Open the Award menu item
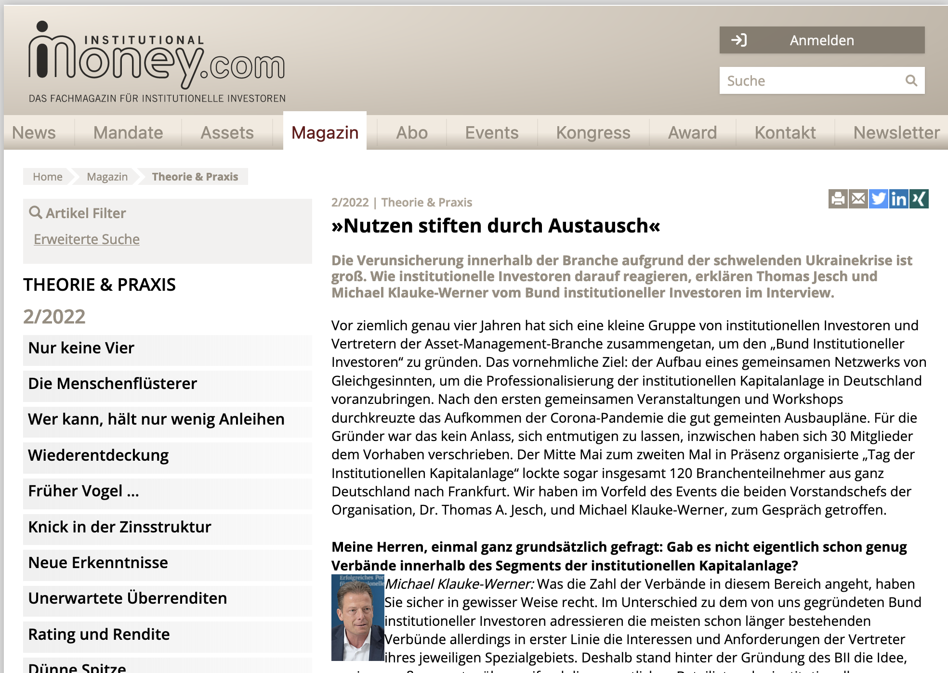The height and width of the screenshot is (673, 948). (692, 132)
